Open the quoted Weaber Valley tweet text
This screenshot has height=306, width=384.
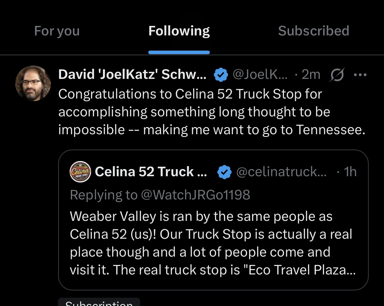(213, 243)
